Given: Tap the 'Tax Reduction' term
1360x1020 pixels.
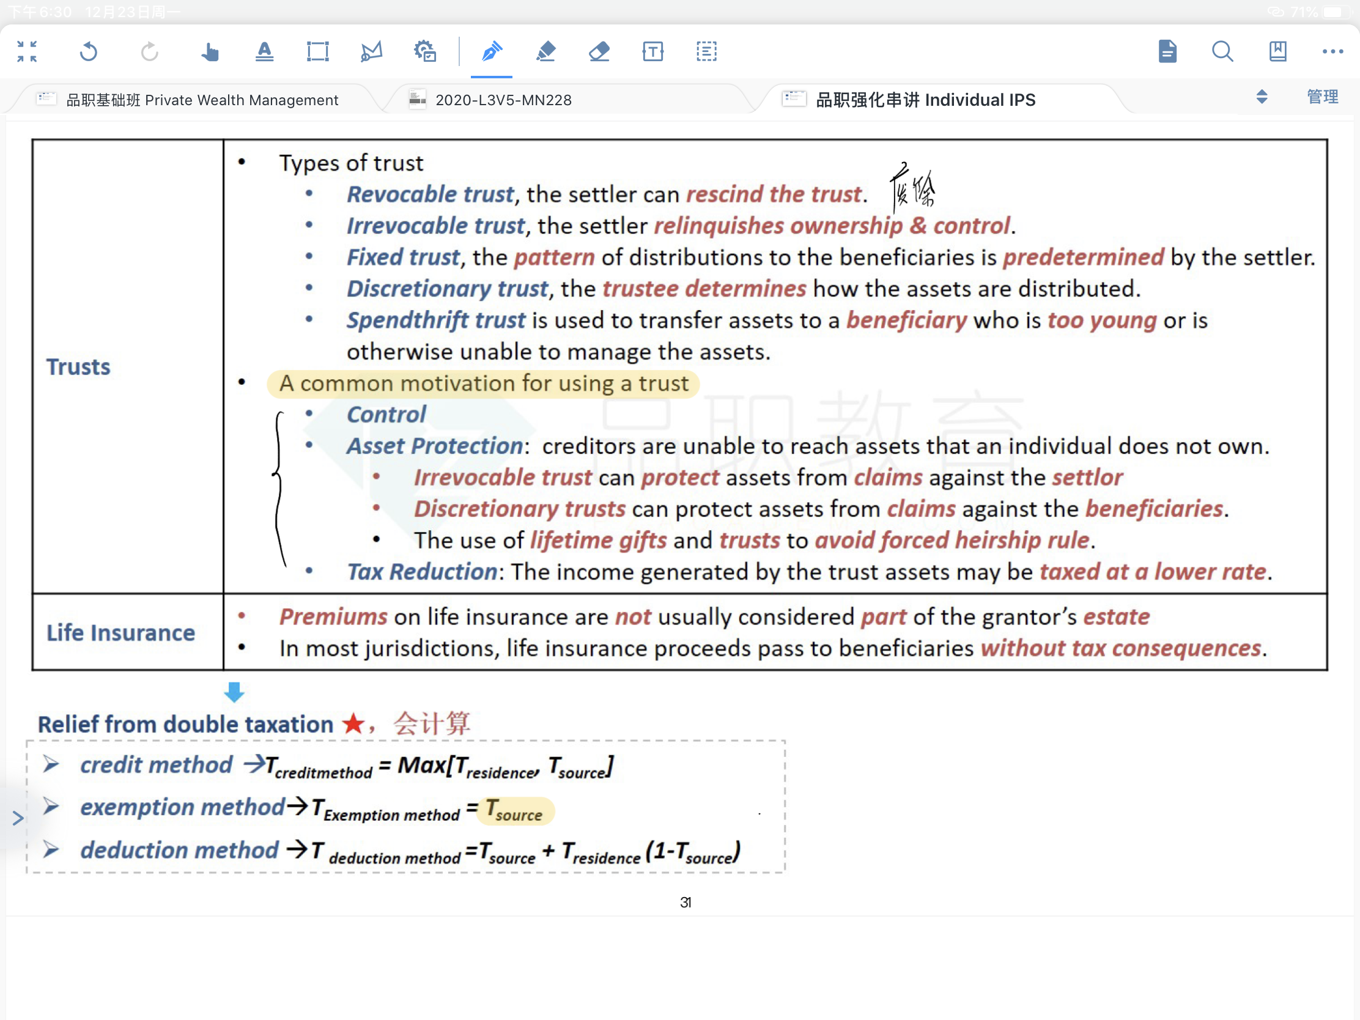Looking at the screenshot, I should [422, 572].
